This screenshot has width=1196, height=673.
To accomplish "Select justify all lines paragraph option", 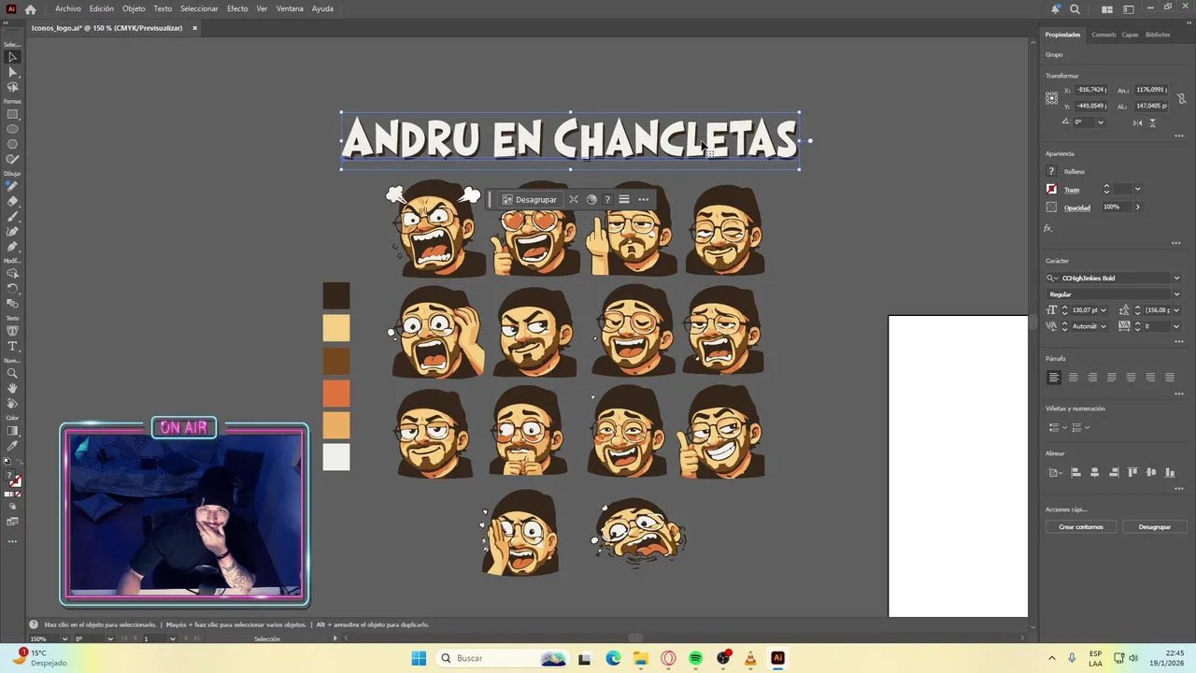I will coord(1169,378).
